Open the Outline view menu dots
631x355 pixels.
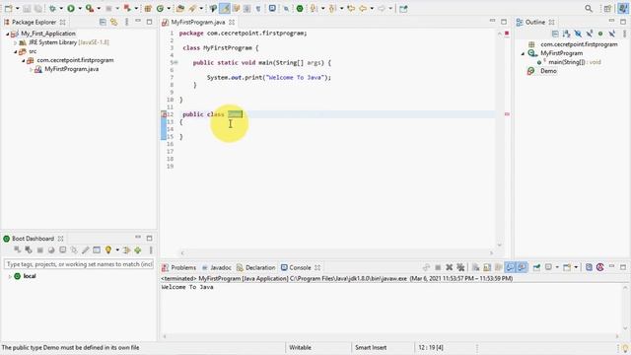click(624, 34)
